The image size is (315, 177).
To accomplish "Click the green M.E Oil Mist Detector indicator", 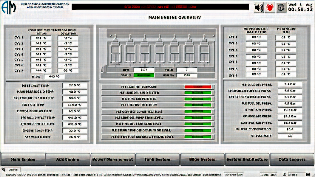I will click(198, 105).
